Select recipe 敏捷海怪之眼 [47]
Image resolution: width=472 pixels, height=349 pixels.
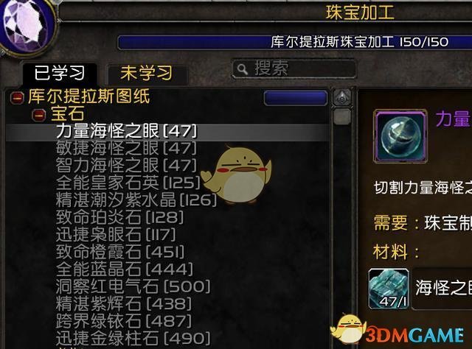(x=126, y=148)
